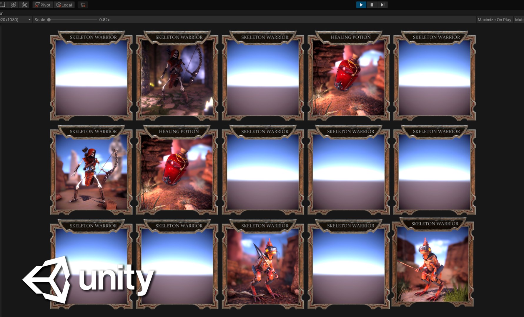524x317 pixels.
Task: Select the Rect Transform tool
Action: (3, 5)
